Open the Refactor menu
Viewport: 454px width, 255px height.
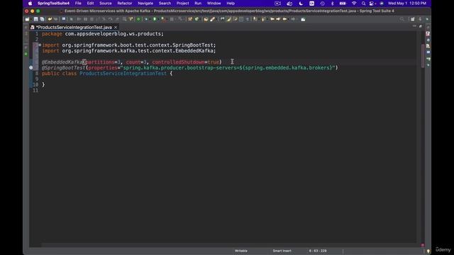(x=125, y=4)
